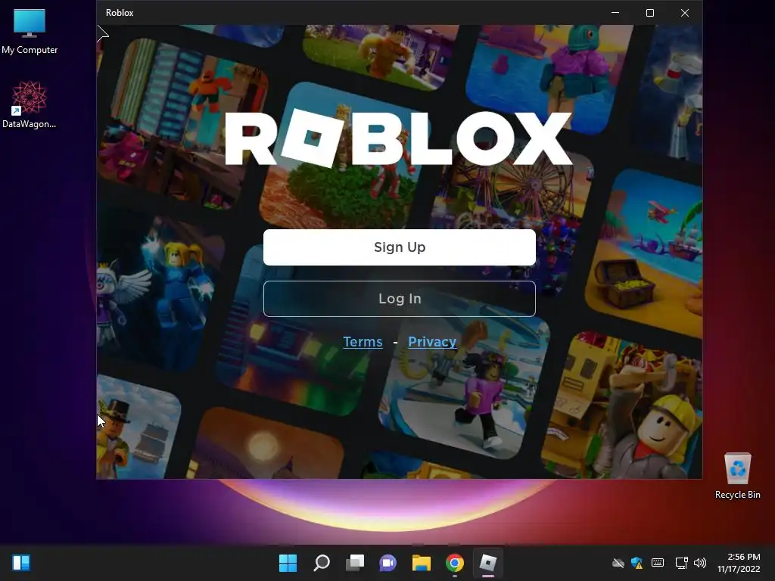Select the Roblox taskbar icon
Image resolution: width=775 pixels, height=581 pixels.
(488, 563)
